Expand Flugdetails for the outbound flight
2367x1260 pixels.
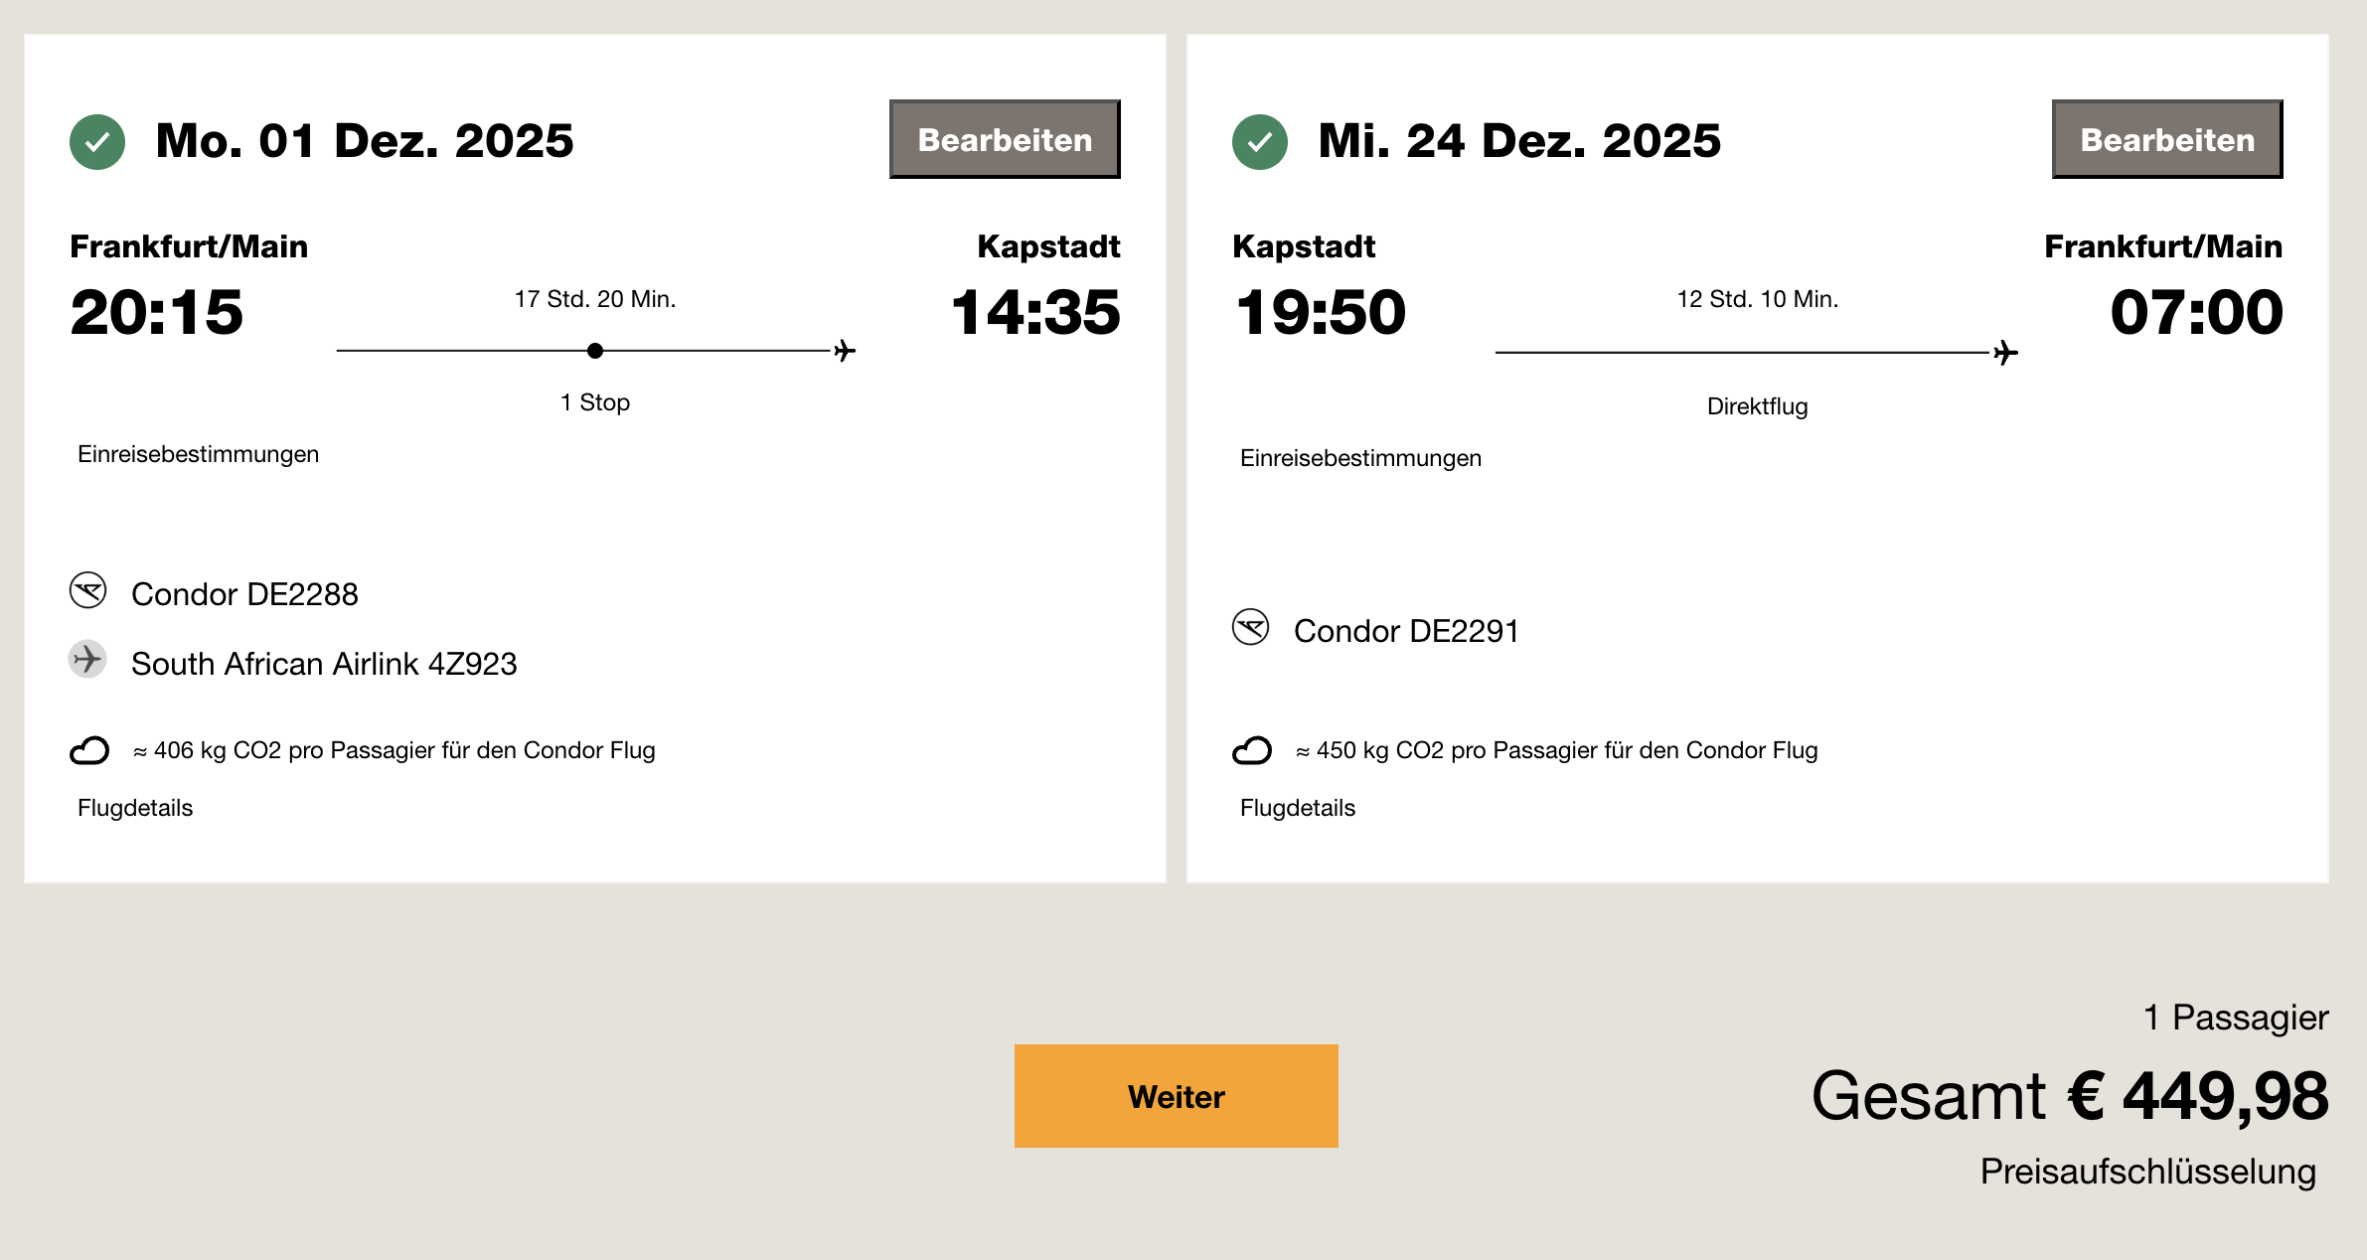point(135,808)
